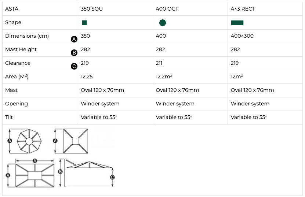Click the 400×300 dimensions value
The height and width of the screenshot is (197, 305).
tap(242, 36)
